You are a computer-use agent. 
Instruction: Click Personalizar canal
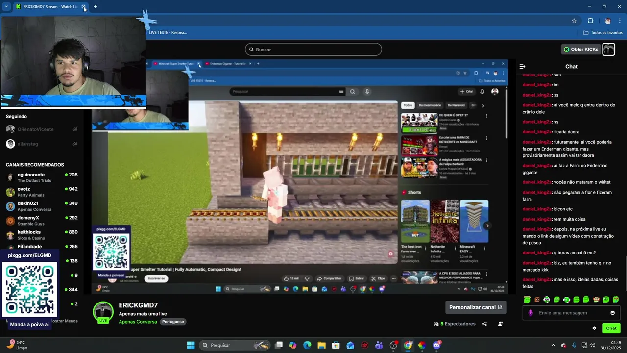(x=476, y=307)
